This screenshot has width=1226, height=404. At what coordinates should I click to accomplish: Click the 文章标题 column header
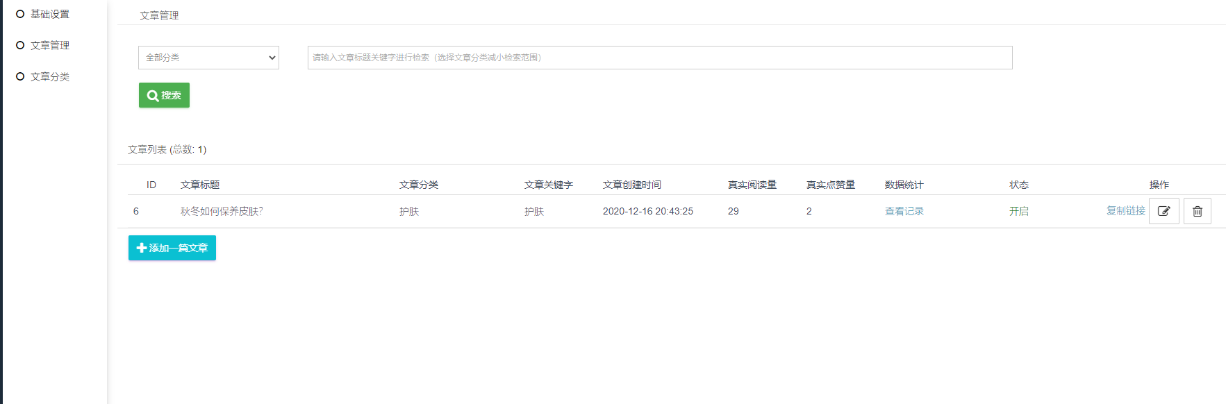(200, 185)
